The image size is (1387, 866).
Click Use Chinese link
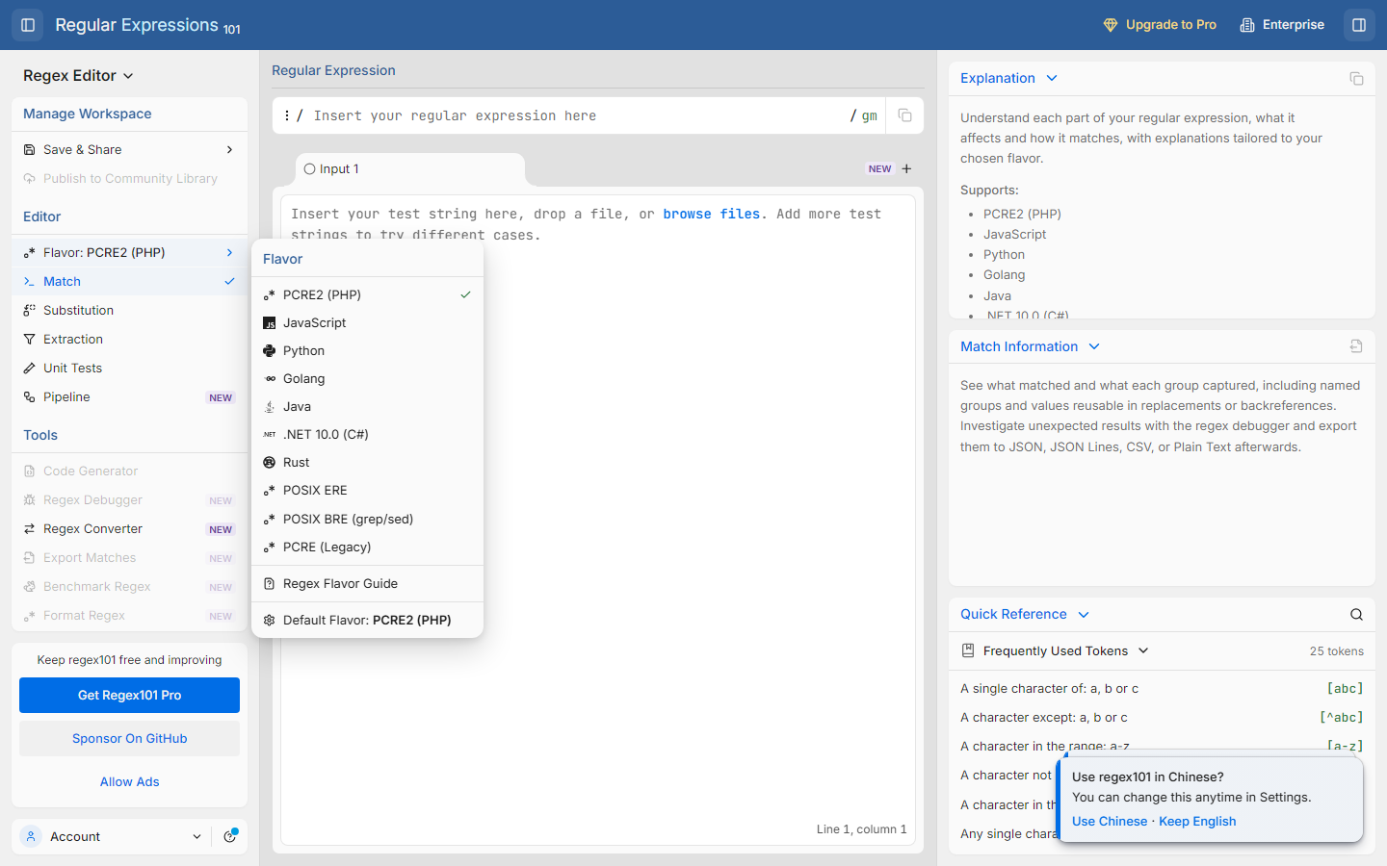pos(1110,822)
